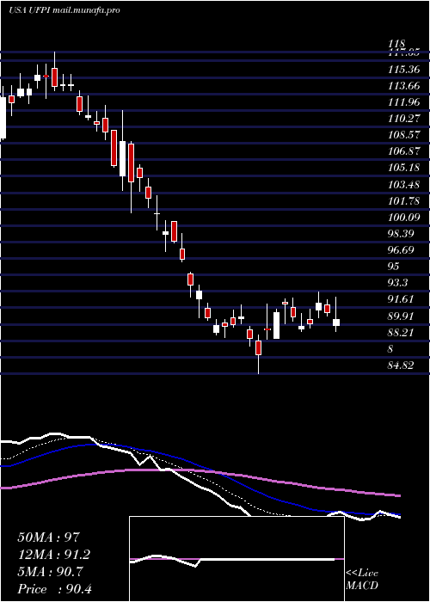Image resolution: width=430 pixels, height=602 pixels.
Task: Click the <<Live MACD label
Action: tap(362, 580)
